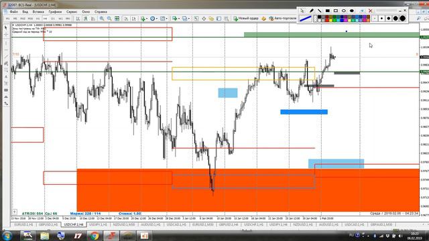Pick the black color swatch

(x=319, y=17)
